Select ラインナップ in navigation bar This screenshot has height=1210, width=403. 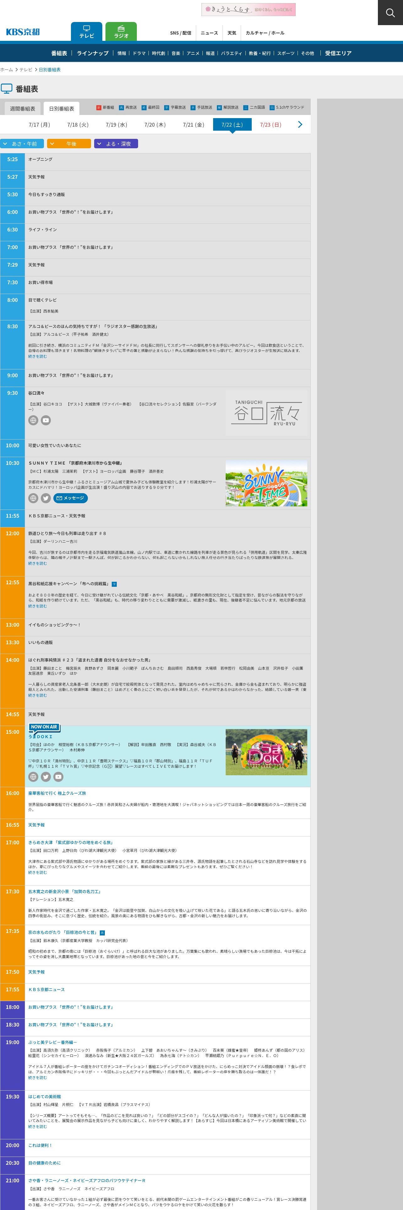(92, 53)
